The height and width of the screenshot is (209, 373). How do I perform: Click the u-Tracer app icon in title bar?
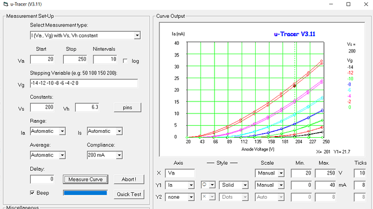pos(6,4)
